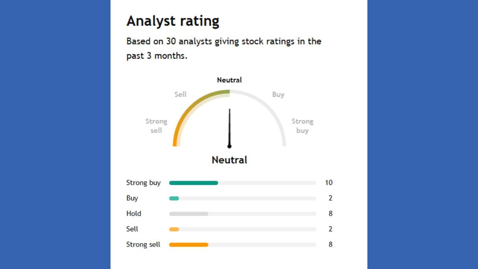
Task: Click the orange Strong sell progress bar
Action: click(189, 245)
